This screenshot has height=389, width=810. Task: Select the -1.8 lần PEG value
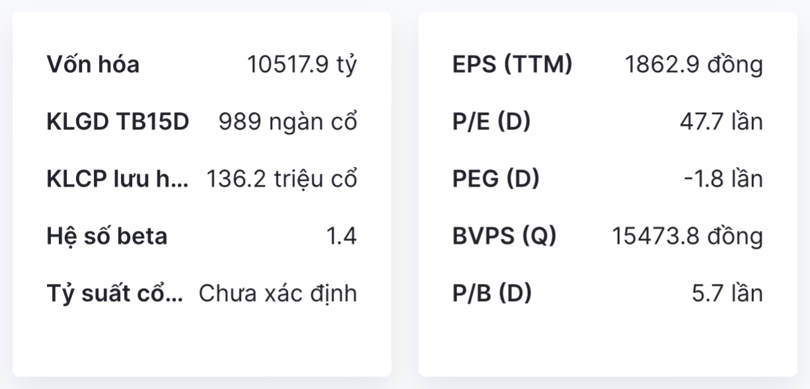click(723, 179)
